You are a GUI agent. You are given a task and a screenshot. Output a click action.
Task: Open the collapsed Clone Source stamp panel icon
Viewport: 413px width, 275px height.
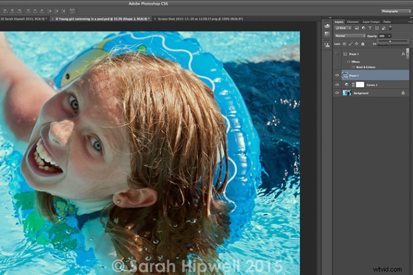(327, 45)
